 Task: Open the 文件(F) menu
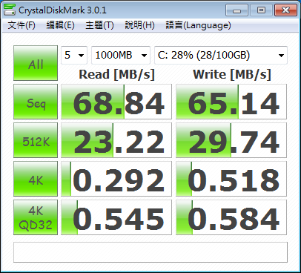pos(21,25)
